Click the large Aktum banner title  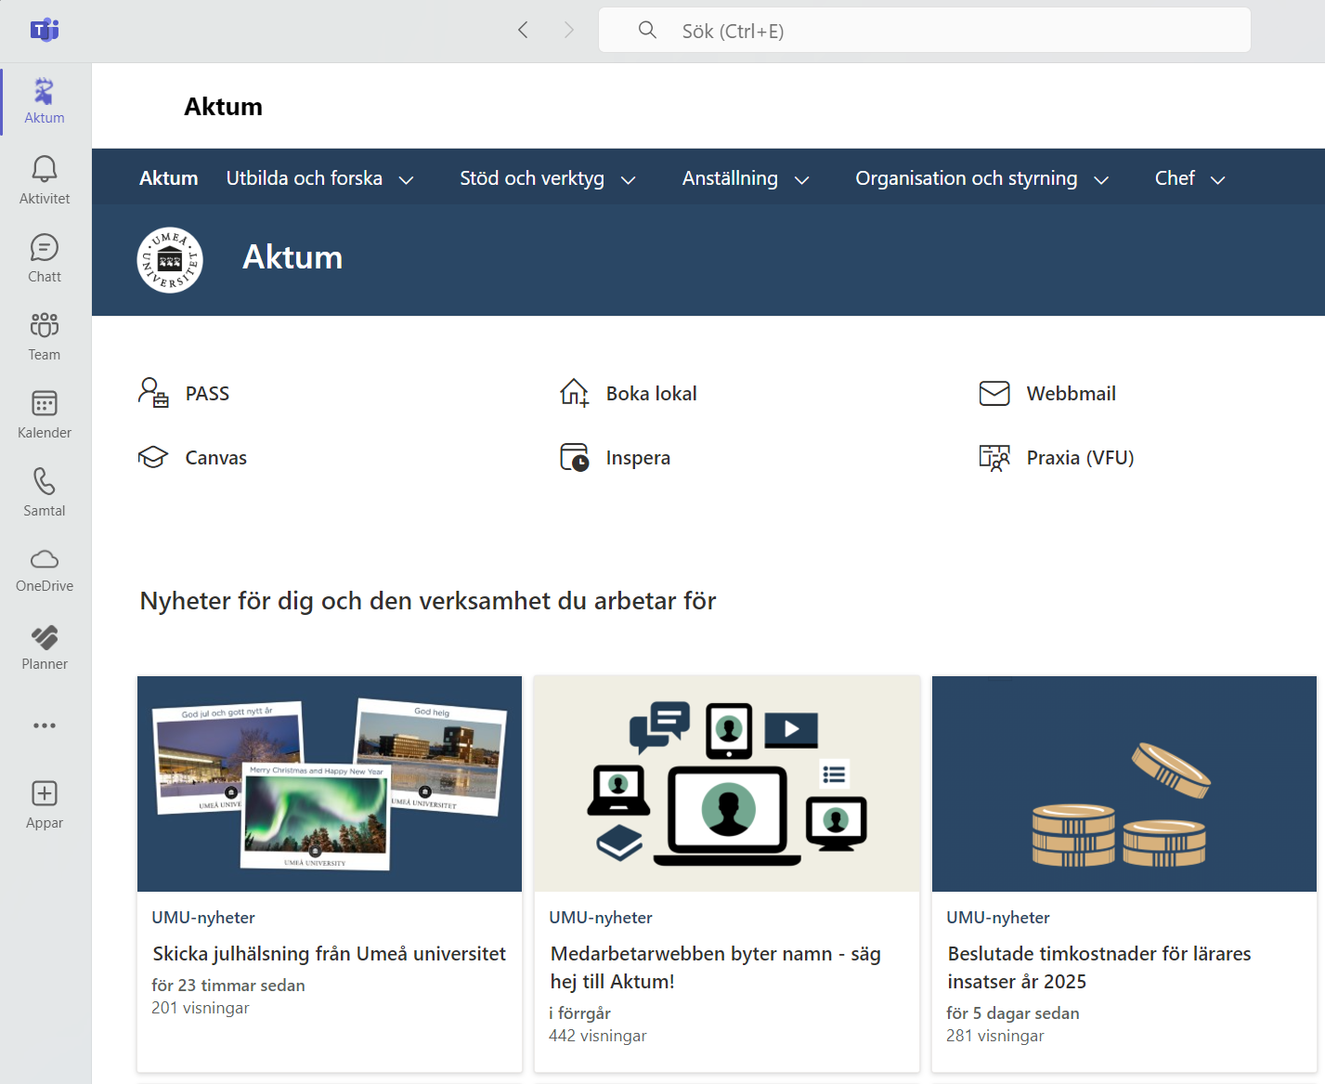pos(292,257)
